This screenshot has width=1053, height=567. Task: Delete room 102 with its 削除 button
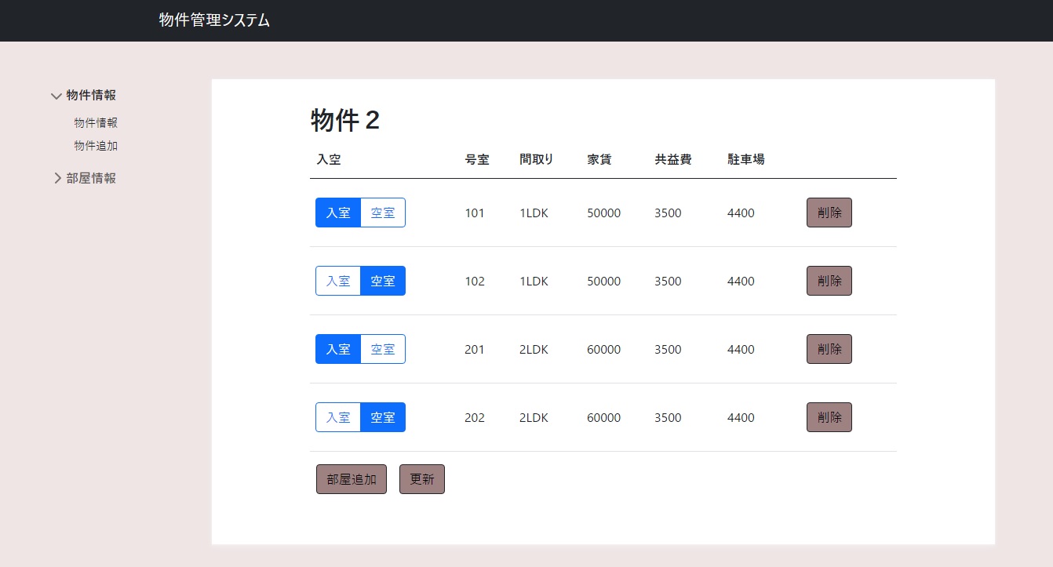829,281
